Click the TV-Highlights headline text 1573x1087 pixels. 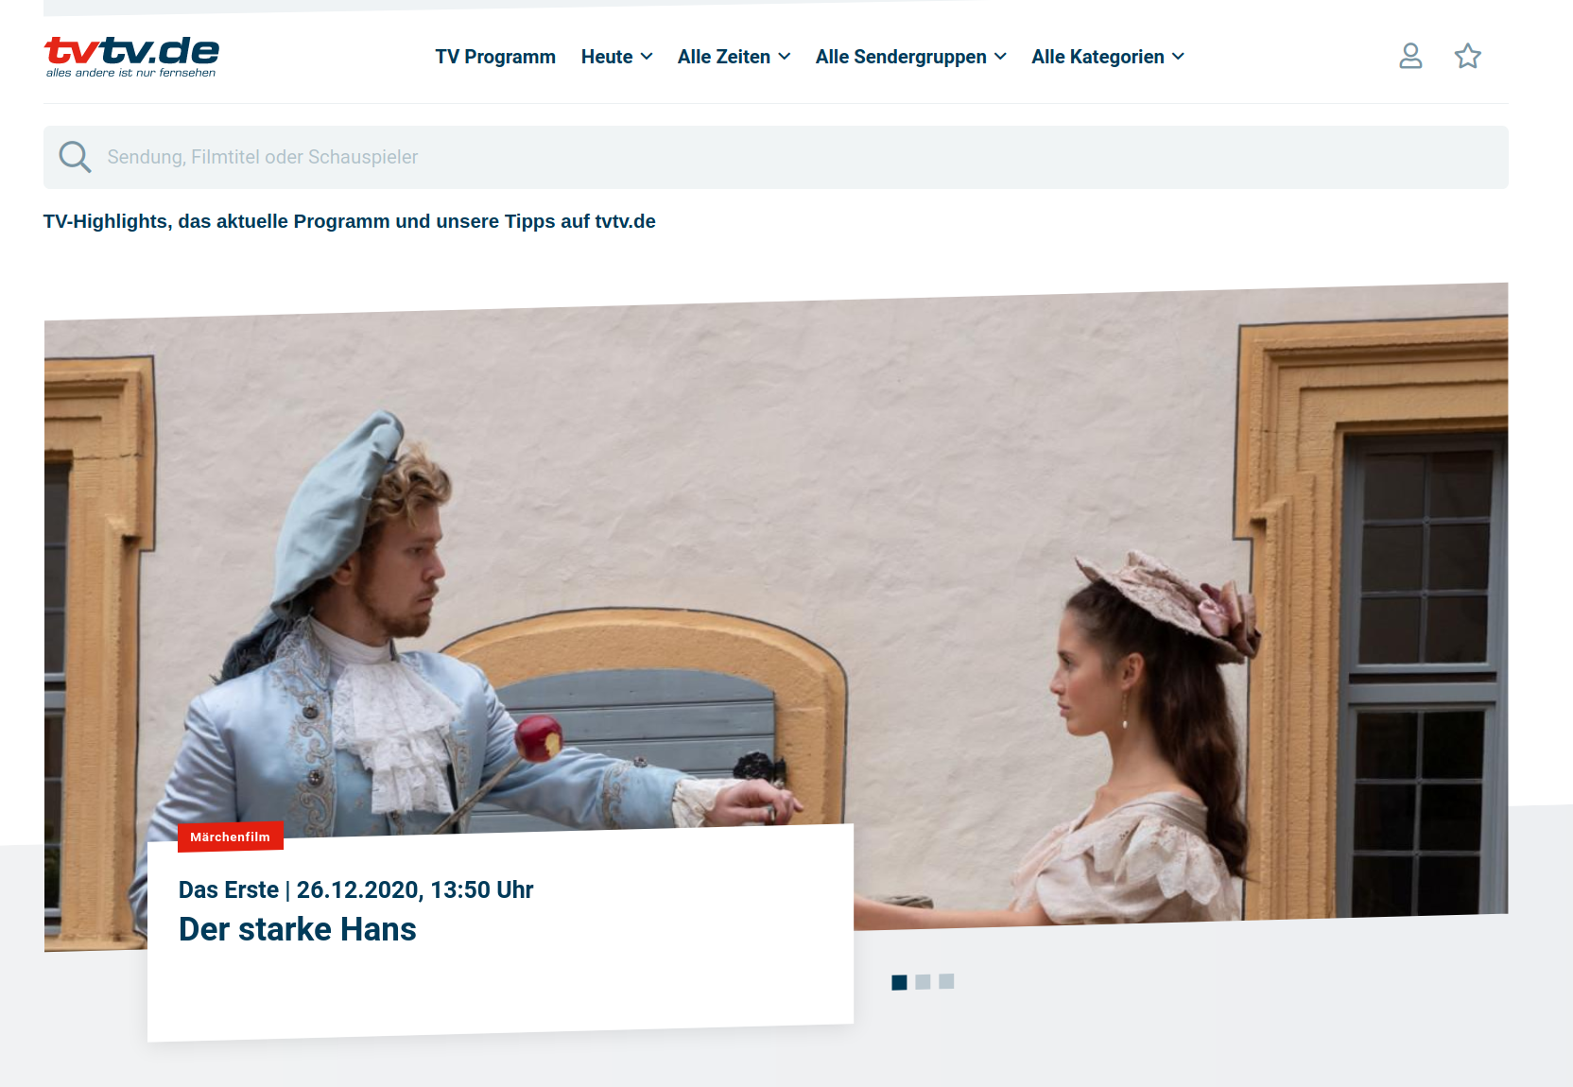coord(350,221)
